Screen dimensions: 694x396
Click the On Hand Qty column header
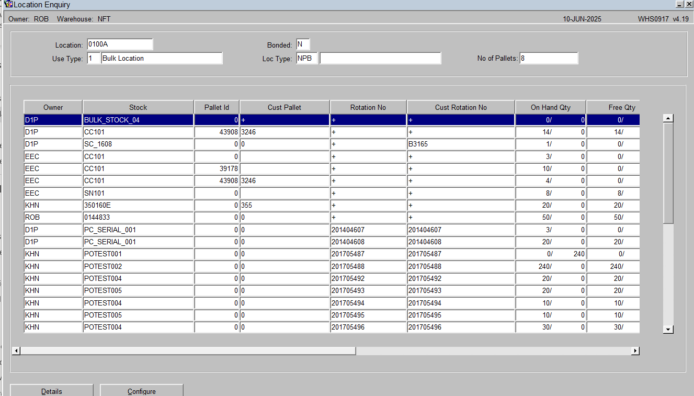tap(551, 107)
